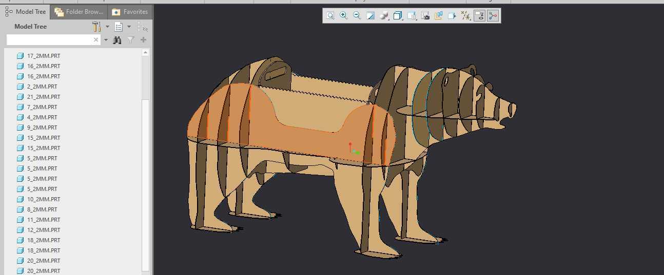The image size is (664, 275).
Task: Open the View Manager camera icon
Action: 425,16
